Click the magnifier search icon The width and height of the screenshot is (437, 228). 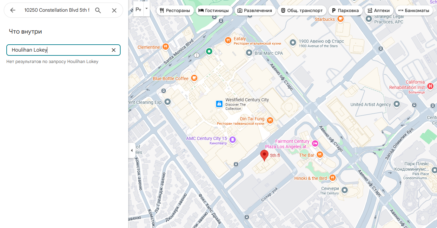pos(98,10)
